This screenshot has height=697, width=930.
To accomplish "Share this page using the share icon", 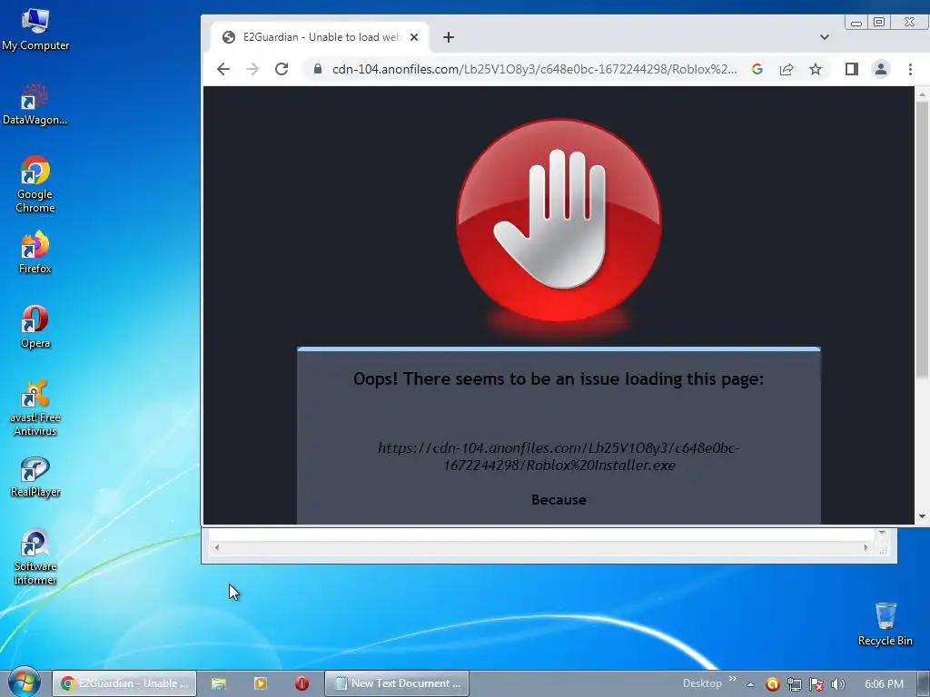I will [787, 69].
